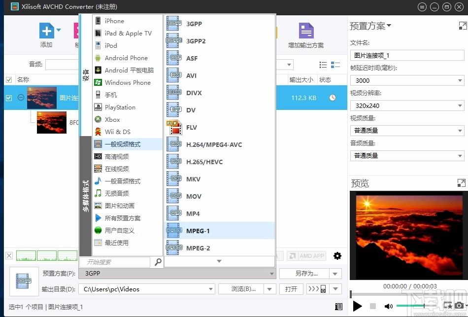Collapse the item with minus circle
468x317 pixels.
21,98
